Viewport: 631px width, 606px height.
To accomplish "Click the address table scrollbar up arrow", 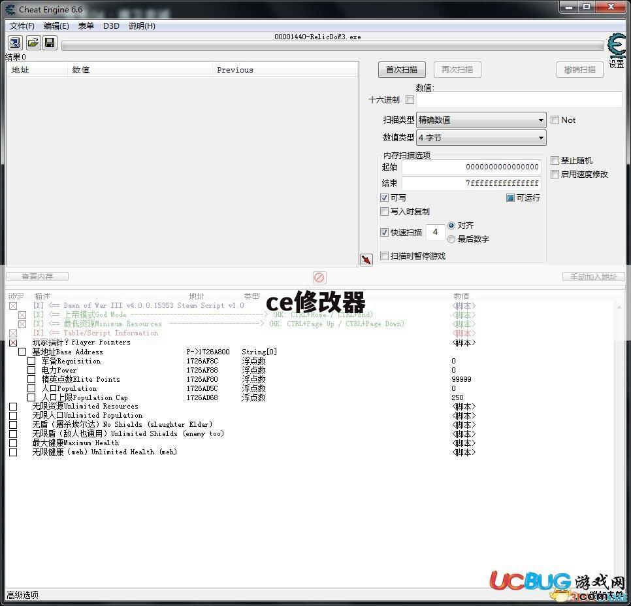I will tap(619, 307).
